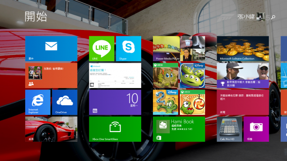Open the user account name 張小緯
Screen dimensions: 287x161
pos(246,17)
